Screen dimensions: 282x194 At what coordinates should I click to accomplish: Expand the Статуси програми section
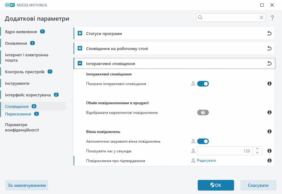click(x=80, y=33)
